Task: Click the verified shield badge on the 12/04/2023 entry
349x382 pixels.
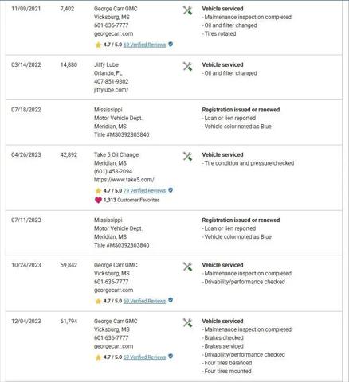Action: (x=171, y=357)
